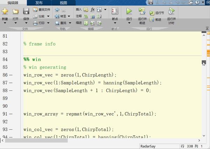Collapse the toolstrip with the minimize arrow
This screenshot has height=149, width=210.
pos(207,28)
